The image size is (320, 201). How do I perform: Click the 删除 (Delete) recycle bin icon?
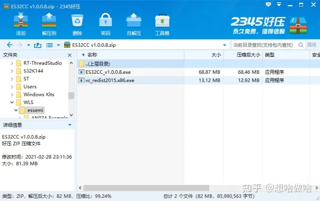click(x=77, y=20)
